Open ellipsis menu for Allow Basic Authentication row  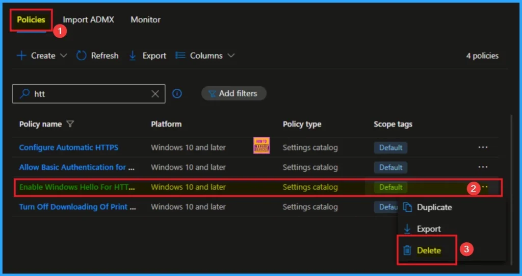[x=482, y=167]
